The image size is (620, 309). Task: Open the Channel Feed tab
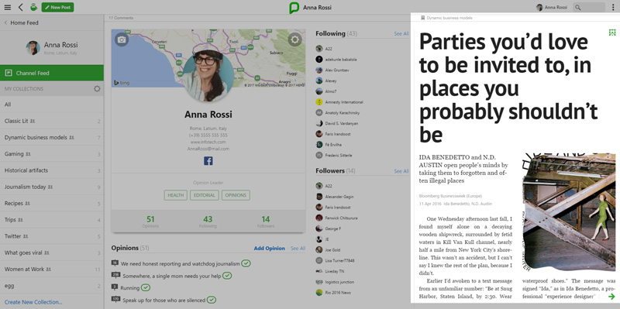(52, 73)
